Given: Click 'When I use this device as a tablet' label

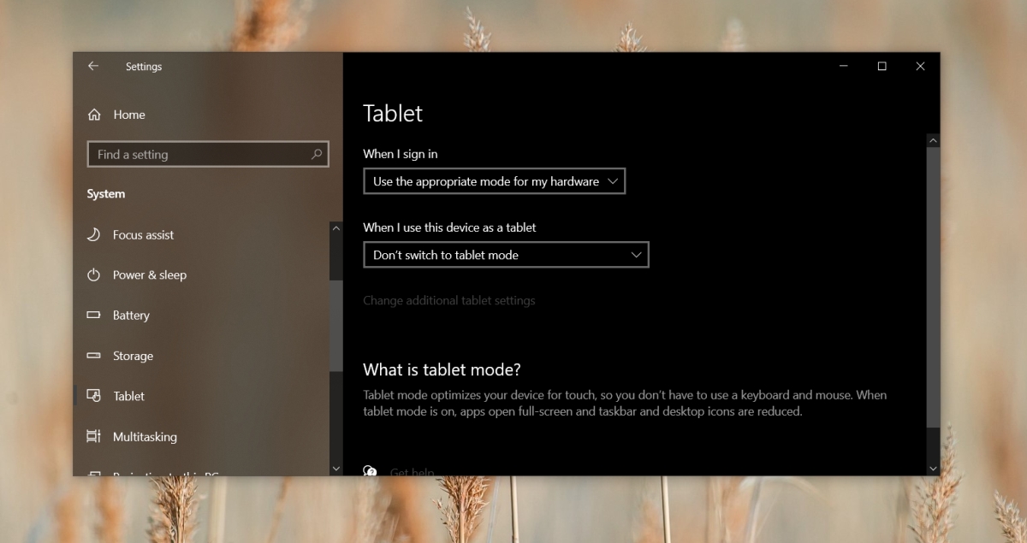Looking at the screenshot, I should click(x=449, y=227).
